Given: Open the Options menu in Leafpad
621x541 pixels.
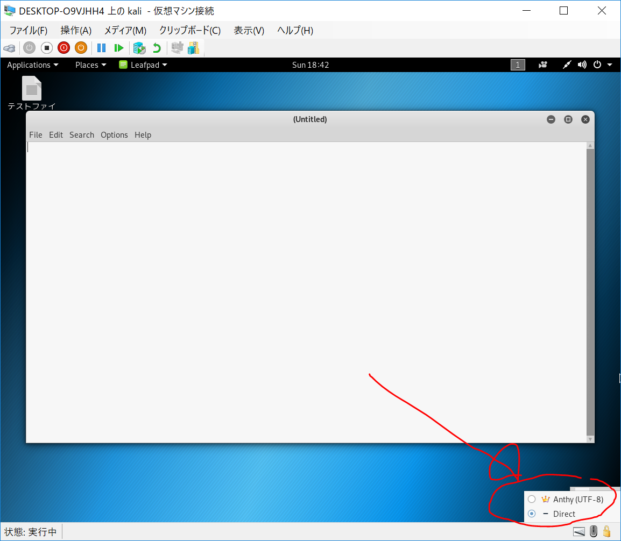Looking at the screenshot, I should (x=114, y=135).
